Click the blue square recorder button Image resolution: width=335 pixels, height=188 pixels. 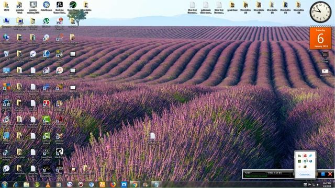pos(323,174)
